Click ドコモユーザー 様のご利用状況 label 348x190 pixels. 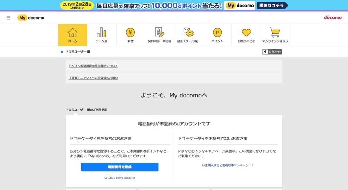point(87,110)
